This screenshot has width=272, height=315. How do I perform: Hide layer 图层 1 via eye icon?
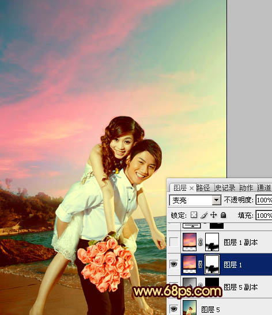pos(174,264)
